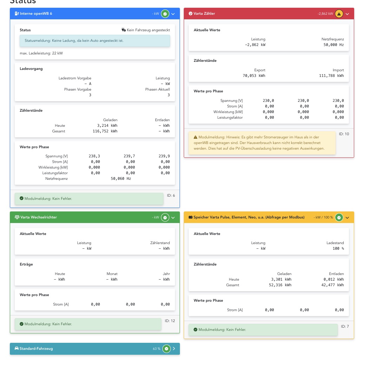Click the Varta Zähler header title
Viewport: 383px width, 386px height.
[x=204, y=14]
